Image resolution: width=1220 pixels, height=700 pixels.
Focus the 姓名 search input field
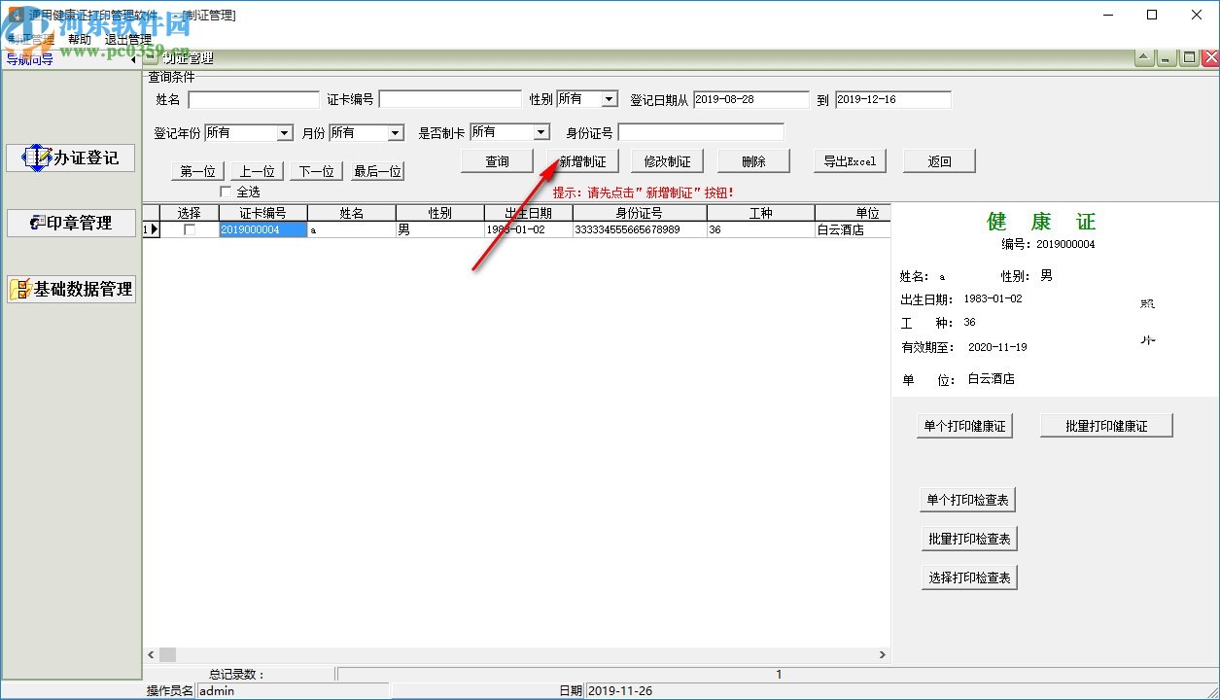[254, 100]
